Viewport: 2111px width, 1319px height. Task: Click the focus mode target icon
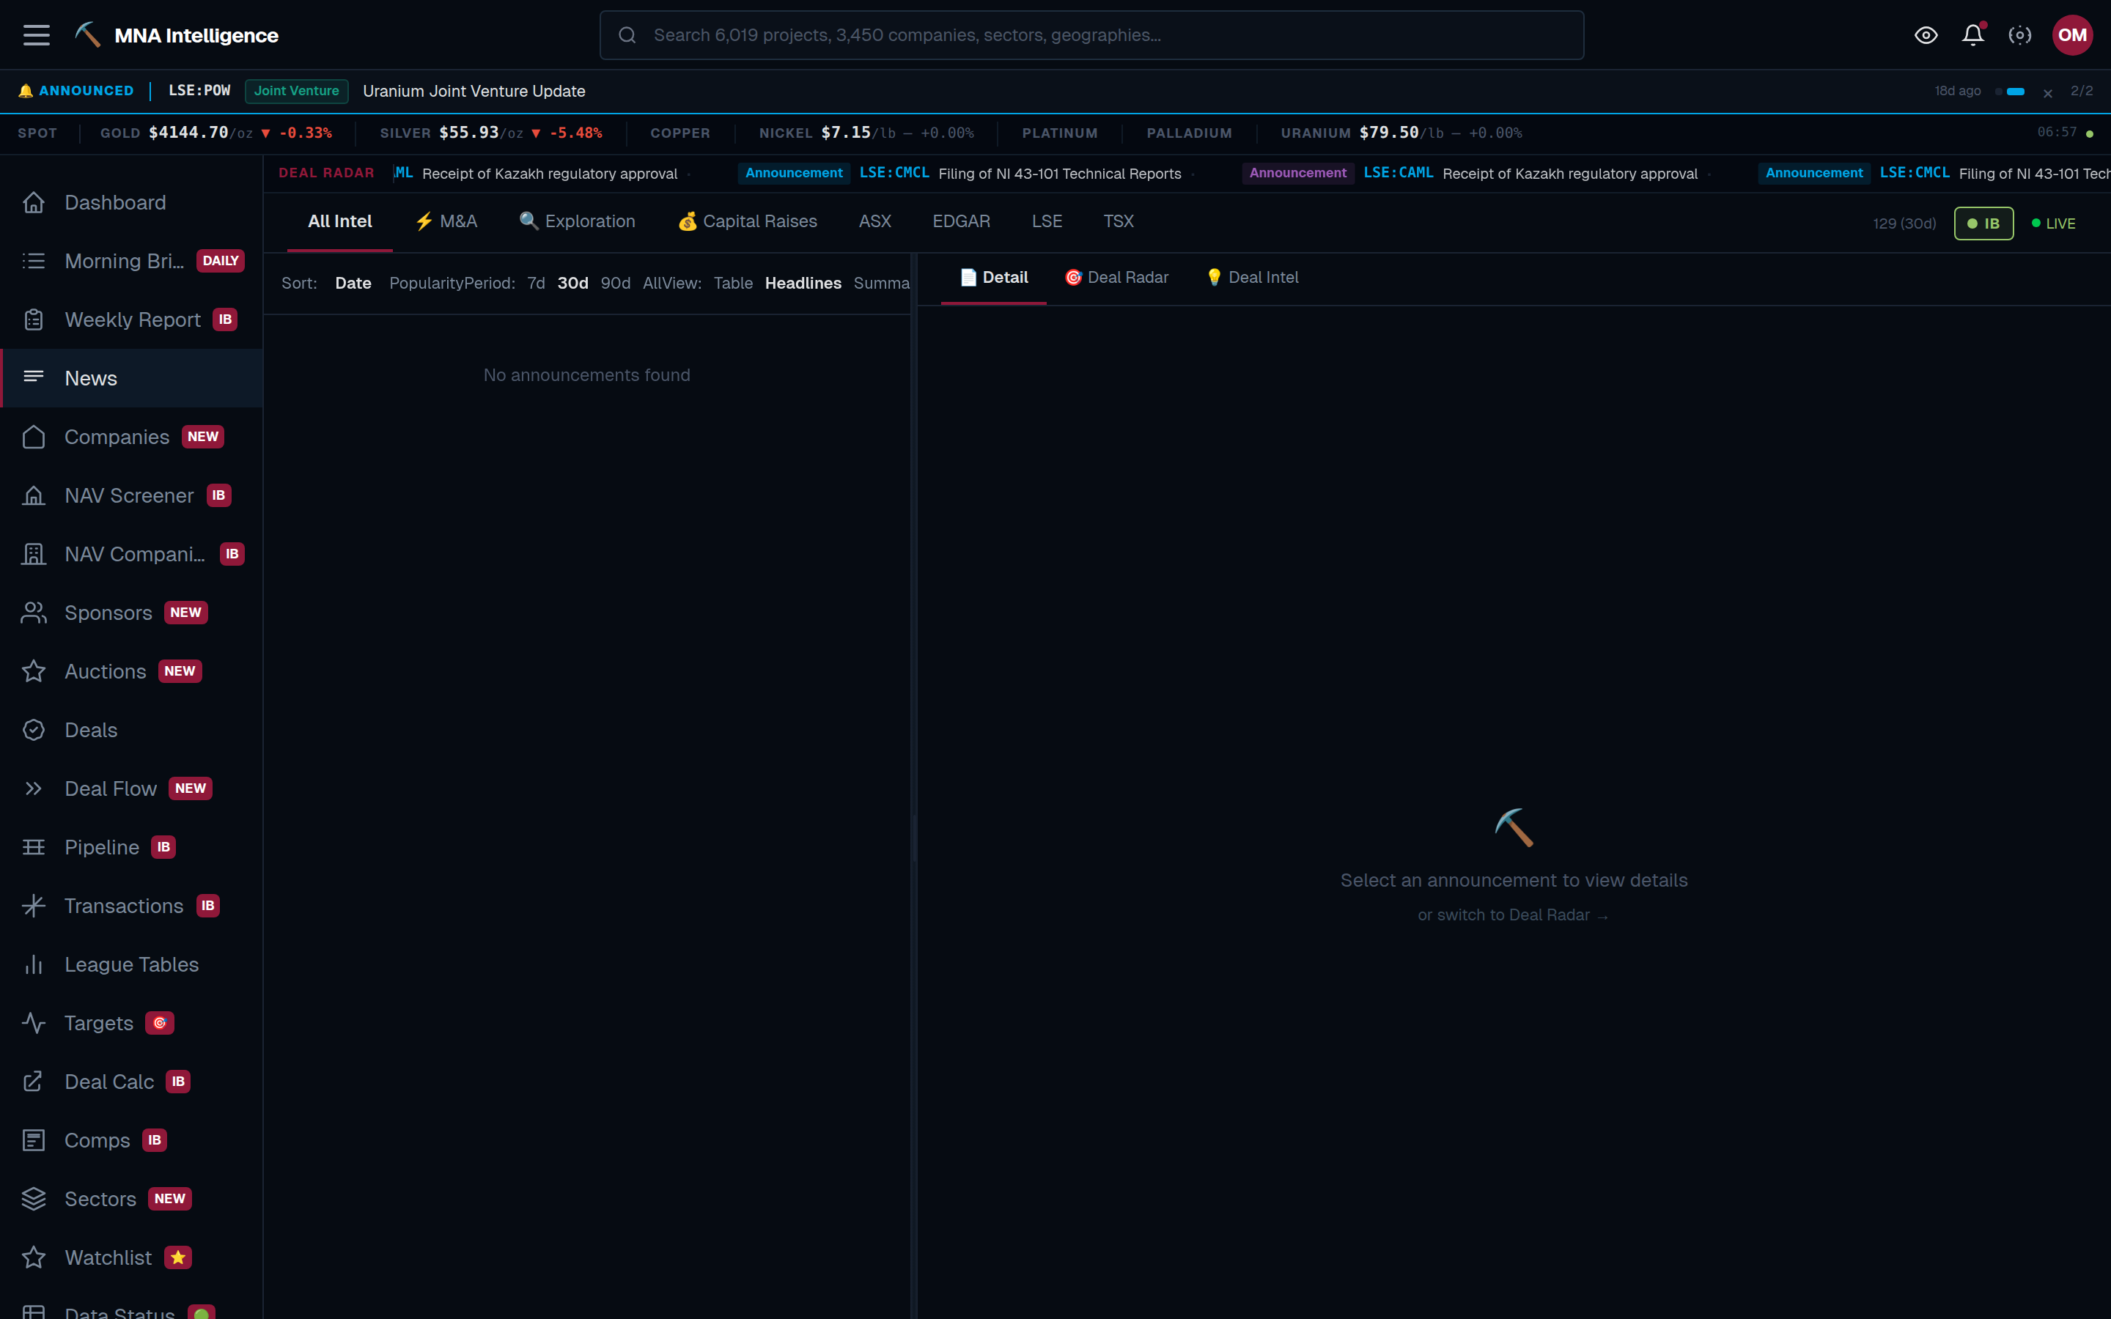2020,35
